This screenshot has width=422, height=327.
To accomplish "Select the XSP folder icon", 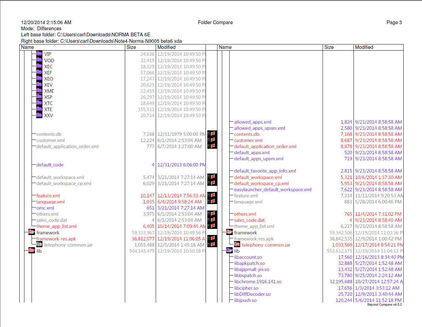I will 39,97.
